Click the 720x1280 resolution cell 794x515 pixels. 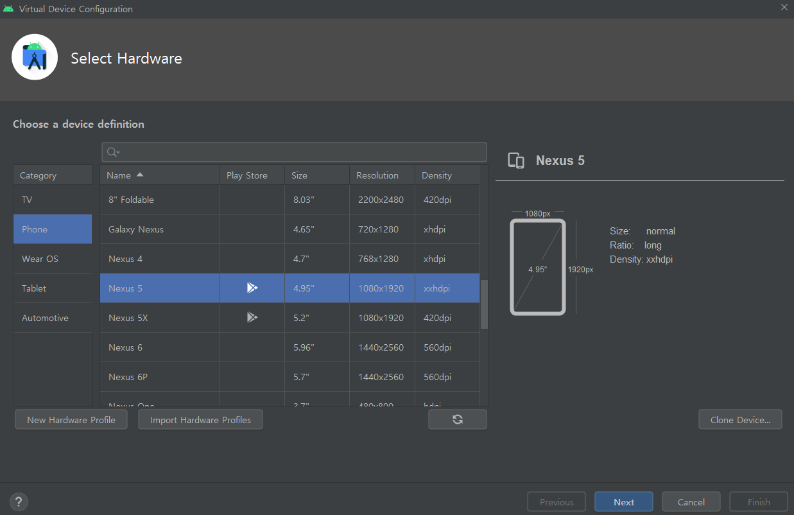point(381,229)
